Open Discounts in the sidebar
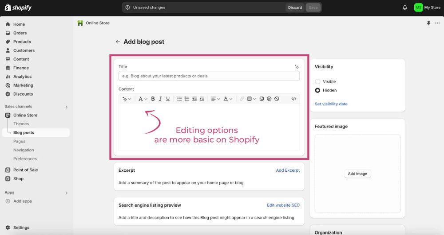444x235 pixels. point(23,94)
